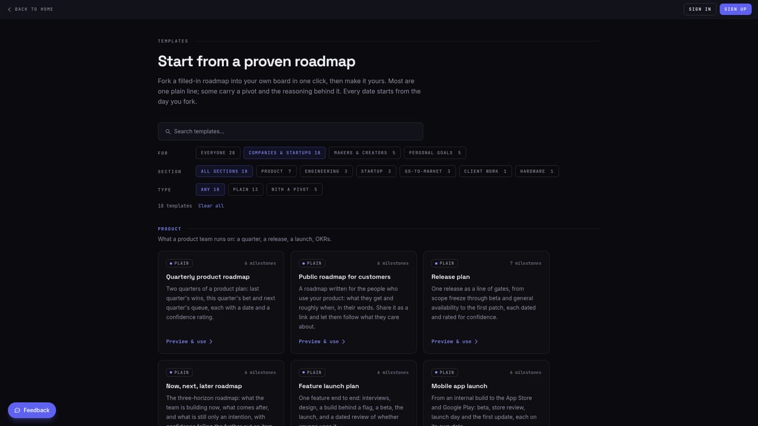Open the Mobile app launch card title

[460, 386]
